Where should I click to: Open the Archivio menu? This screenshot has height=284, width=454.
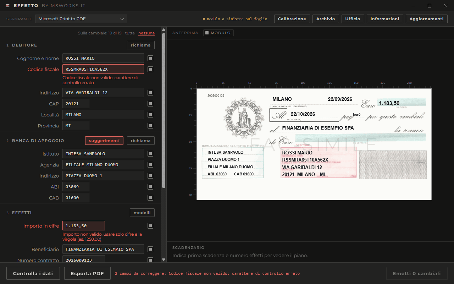point(326,19)
